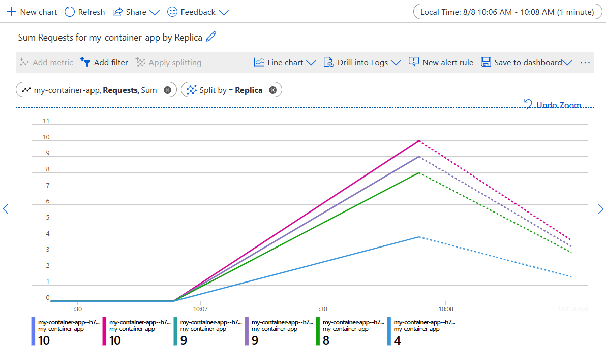The width and height of the screenshot is (606, 353).
Task: Open the more options ellipsis menu
Action: pos(585,62)
